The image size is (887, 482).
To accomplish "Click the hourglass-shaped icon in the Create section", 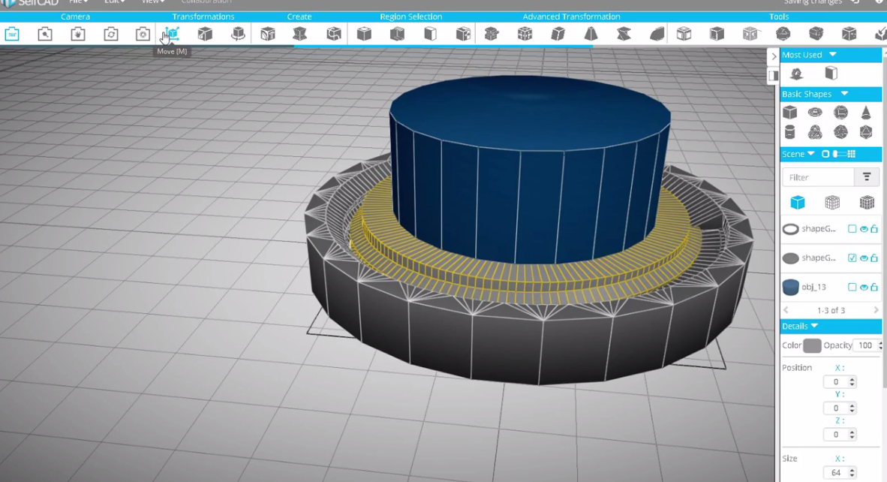I will click(300, 34).
